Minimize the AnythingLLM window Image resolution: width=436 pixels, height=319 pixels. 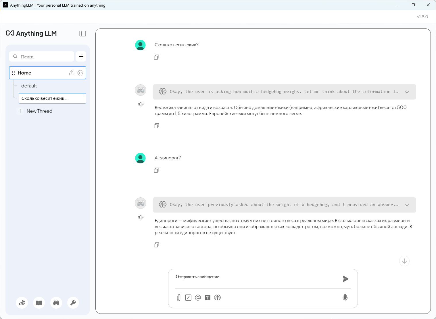[x=399, y=5]
